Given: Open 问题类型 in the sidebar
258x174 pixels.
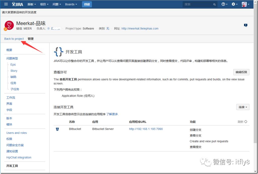Looking at the screenshot, I should (12, 58).
